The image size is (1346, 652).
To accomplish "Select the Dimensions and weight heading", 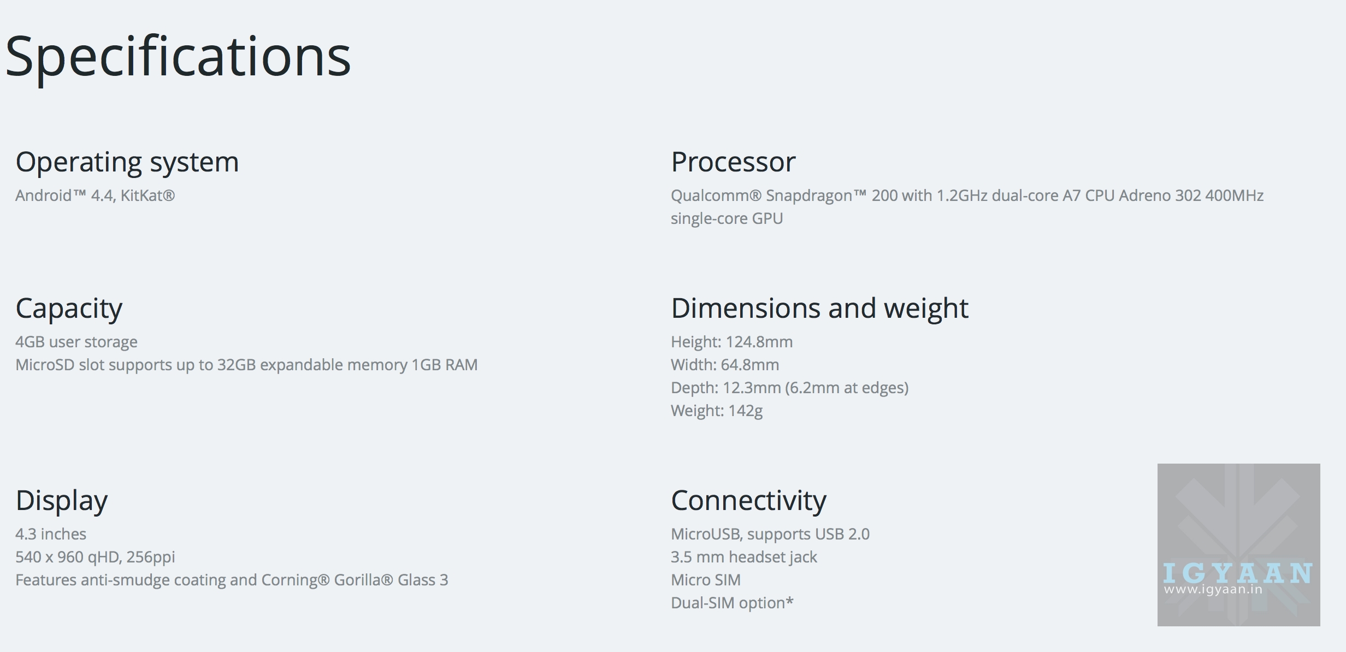I will pos(819,309).
